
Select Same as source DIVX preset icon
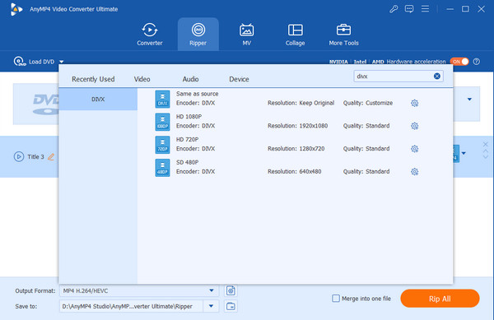coord(162,99)
